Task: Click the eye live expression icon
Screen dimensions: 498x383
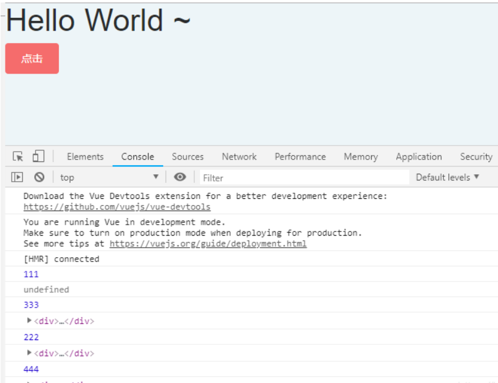Action: coord(180,177)
